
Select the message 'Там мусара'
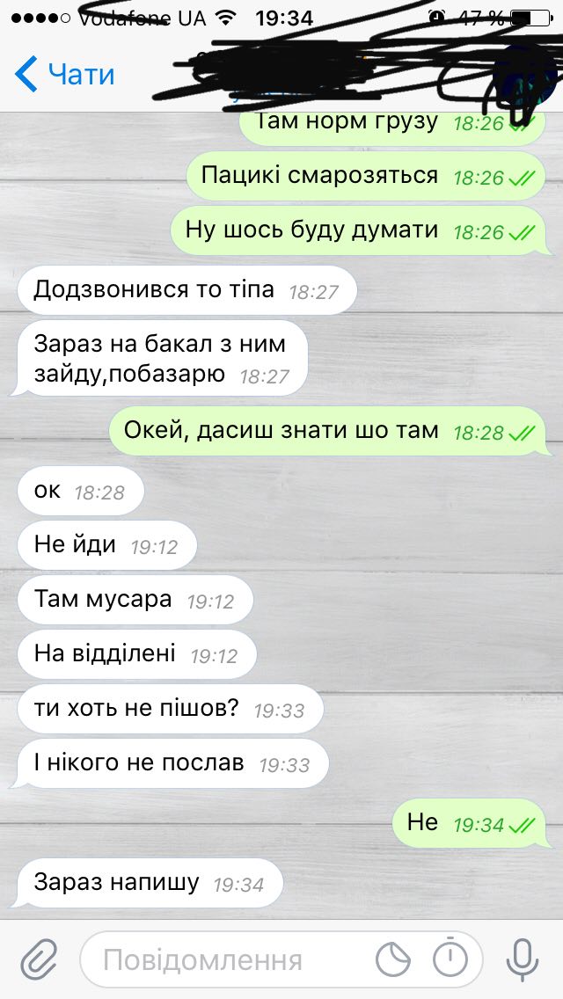point(135,600)
